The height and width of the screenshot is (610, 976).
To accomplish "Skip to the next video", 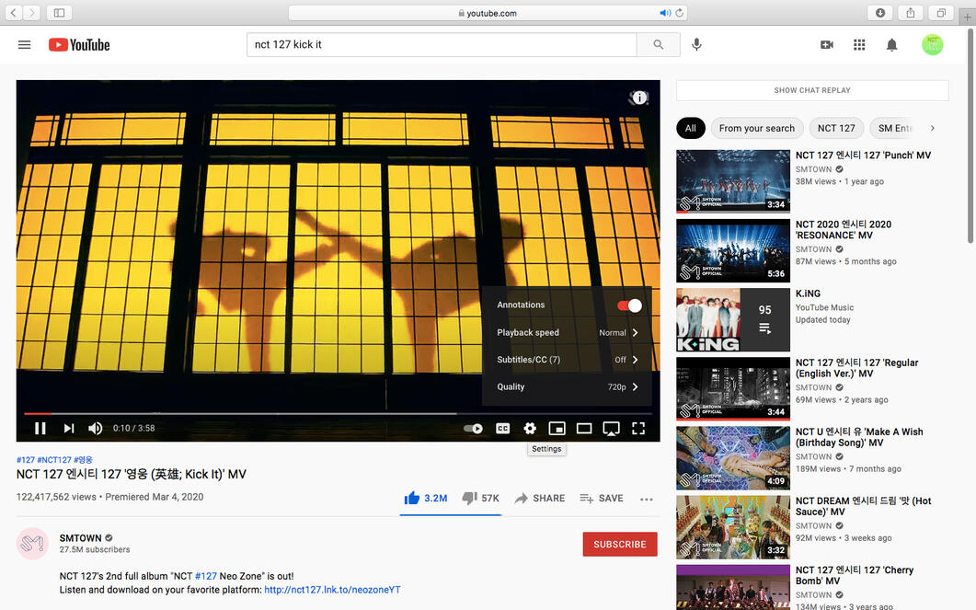I will [69, 428].
